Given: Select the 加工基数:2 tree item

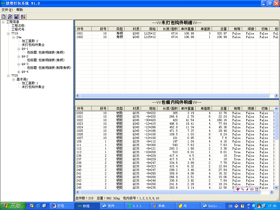Looking at the screenshot, I should click(30, 41).
